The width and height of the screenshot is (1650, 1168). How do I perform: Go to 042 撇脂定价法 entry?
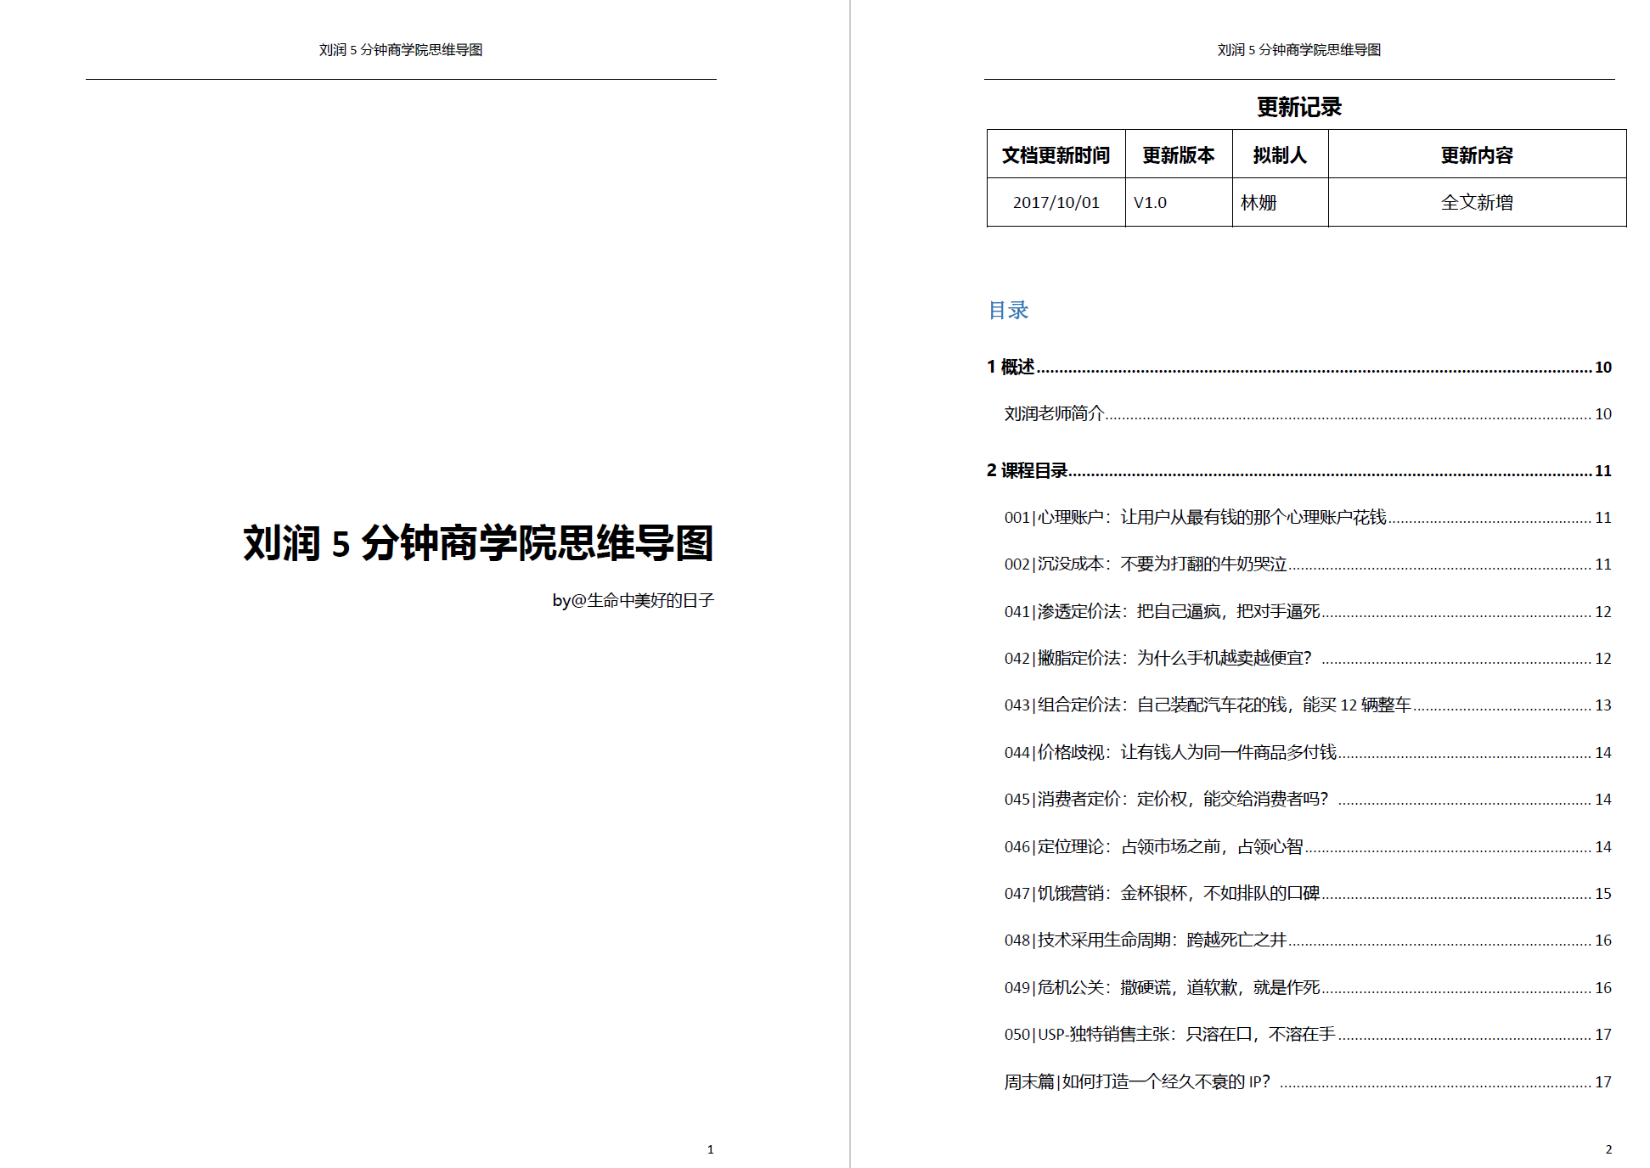point(1157,658)
